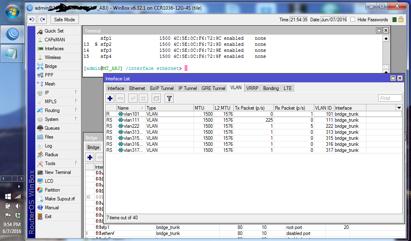Switch to the VRRP tab
Screen dimensions: 411x241
coord(252,88)
